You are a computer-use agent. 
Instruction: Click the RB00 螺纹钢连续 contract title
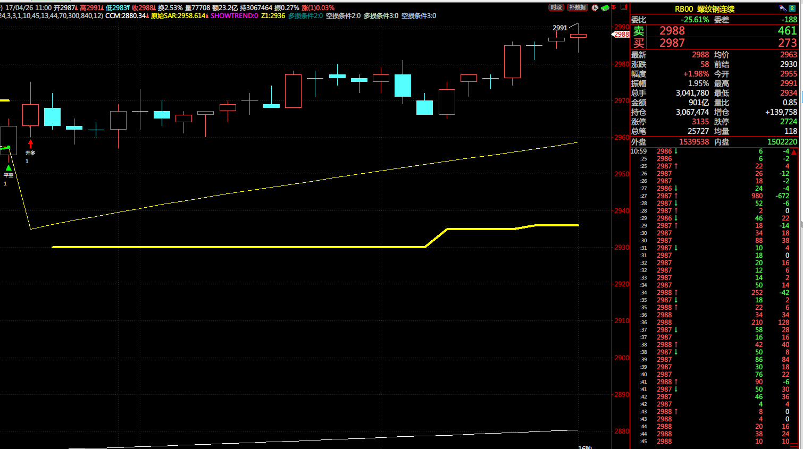705,9
